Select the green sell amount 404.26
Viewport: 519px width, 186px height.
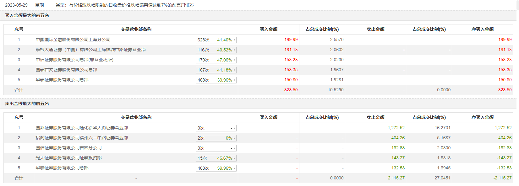[398, 138]
